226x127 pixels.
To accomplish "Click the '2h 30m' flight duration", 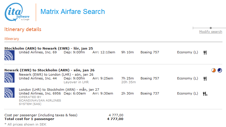I will tap(127, 93).
